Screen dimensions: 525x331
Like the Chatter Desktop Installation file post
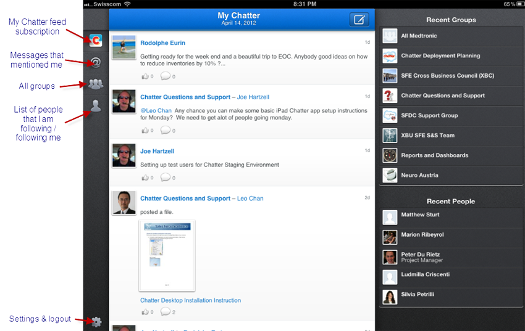[x=146, y=312]
